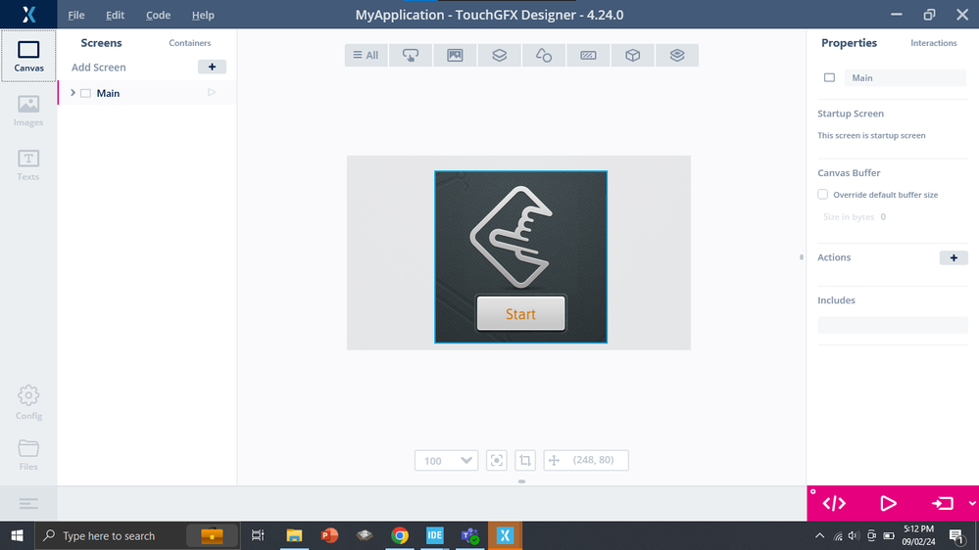Click the Run Target button
Screen dimensions: 979x550
tap(942, 503)
